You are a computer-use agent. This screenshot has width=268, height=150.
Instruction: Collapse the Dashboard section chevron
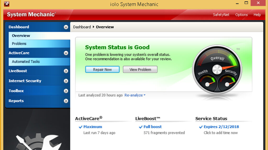66,27
